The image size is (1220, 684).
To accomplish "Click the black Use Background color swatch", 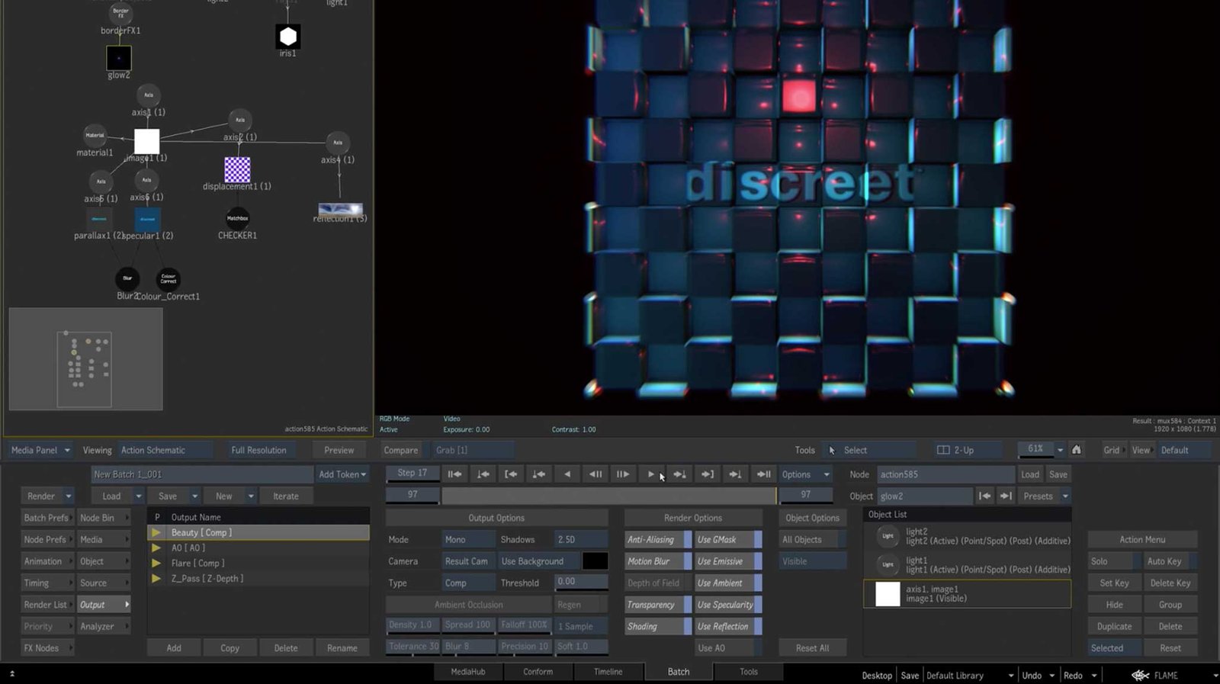I will pos(595,561).
